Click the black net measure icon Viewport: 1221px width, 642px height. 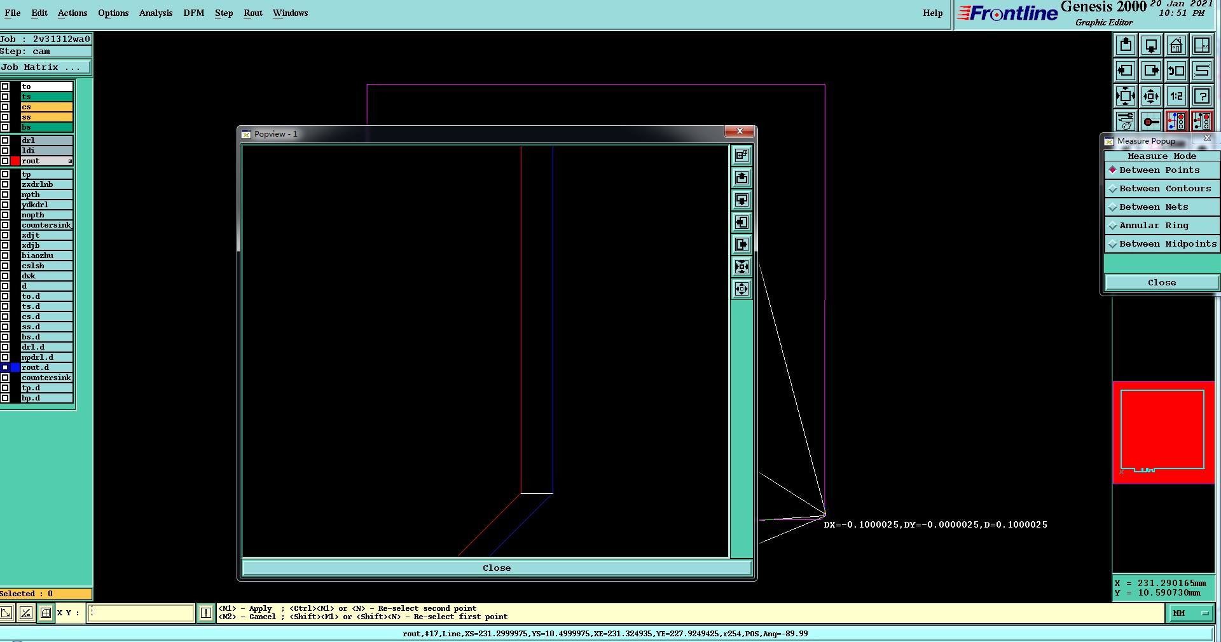[x=1202, y=121]
